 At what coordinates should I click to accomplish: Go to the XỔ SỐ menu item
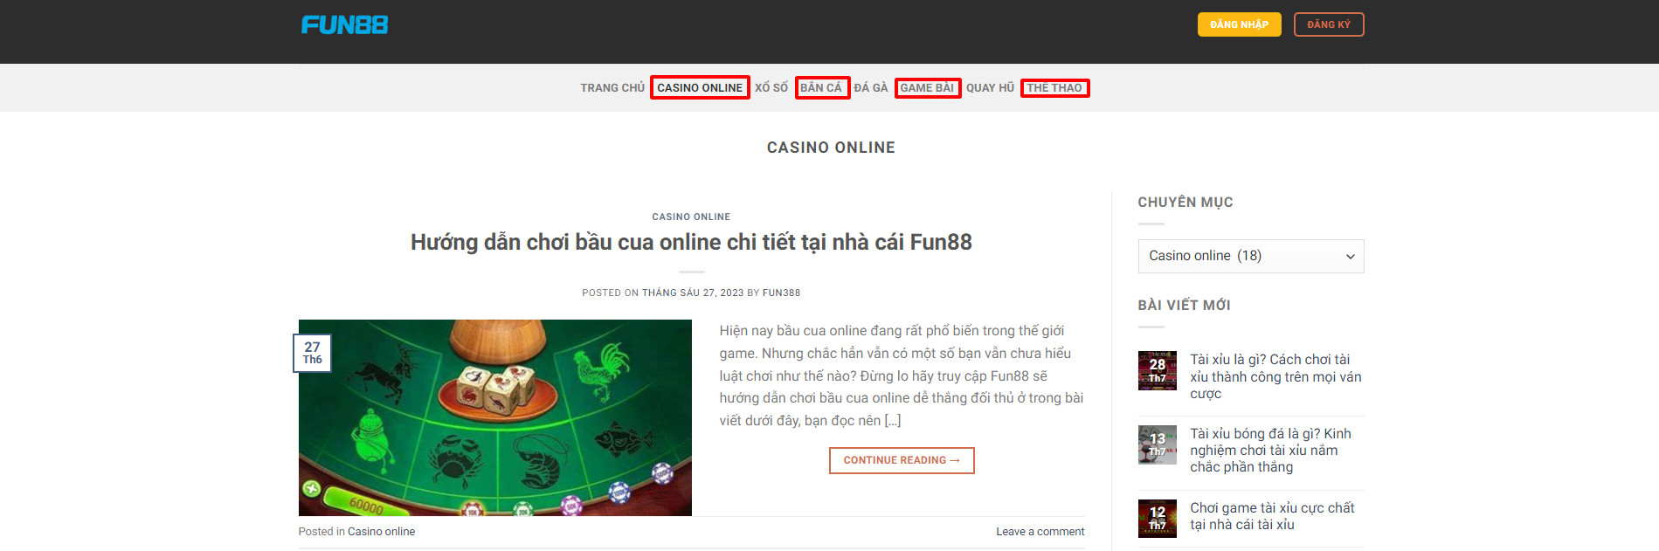(771, 88)
